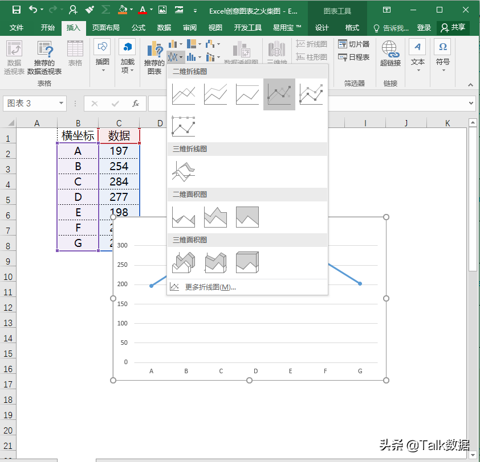Select stacked line with markers chart
This screenshot has height=462, width=480.
coord(311,94)
